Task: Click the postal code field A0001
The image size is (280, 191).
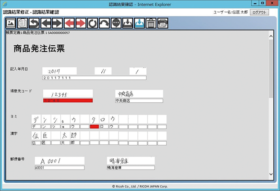Action: pyautogui.click(x=59, y=168)
